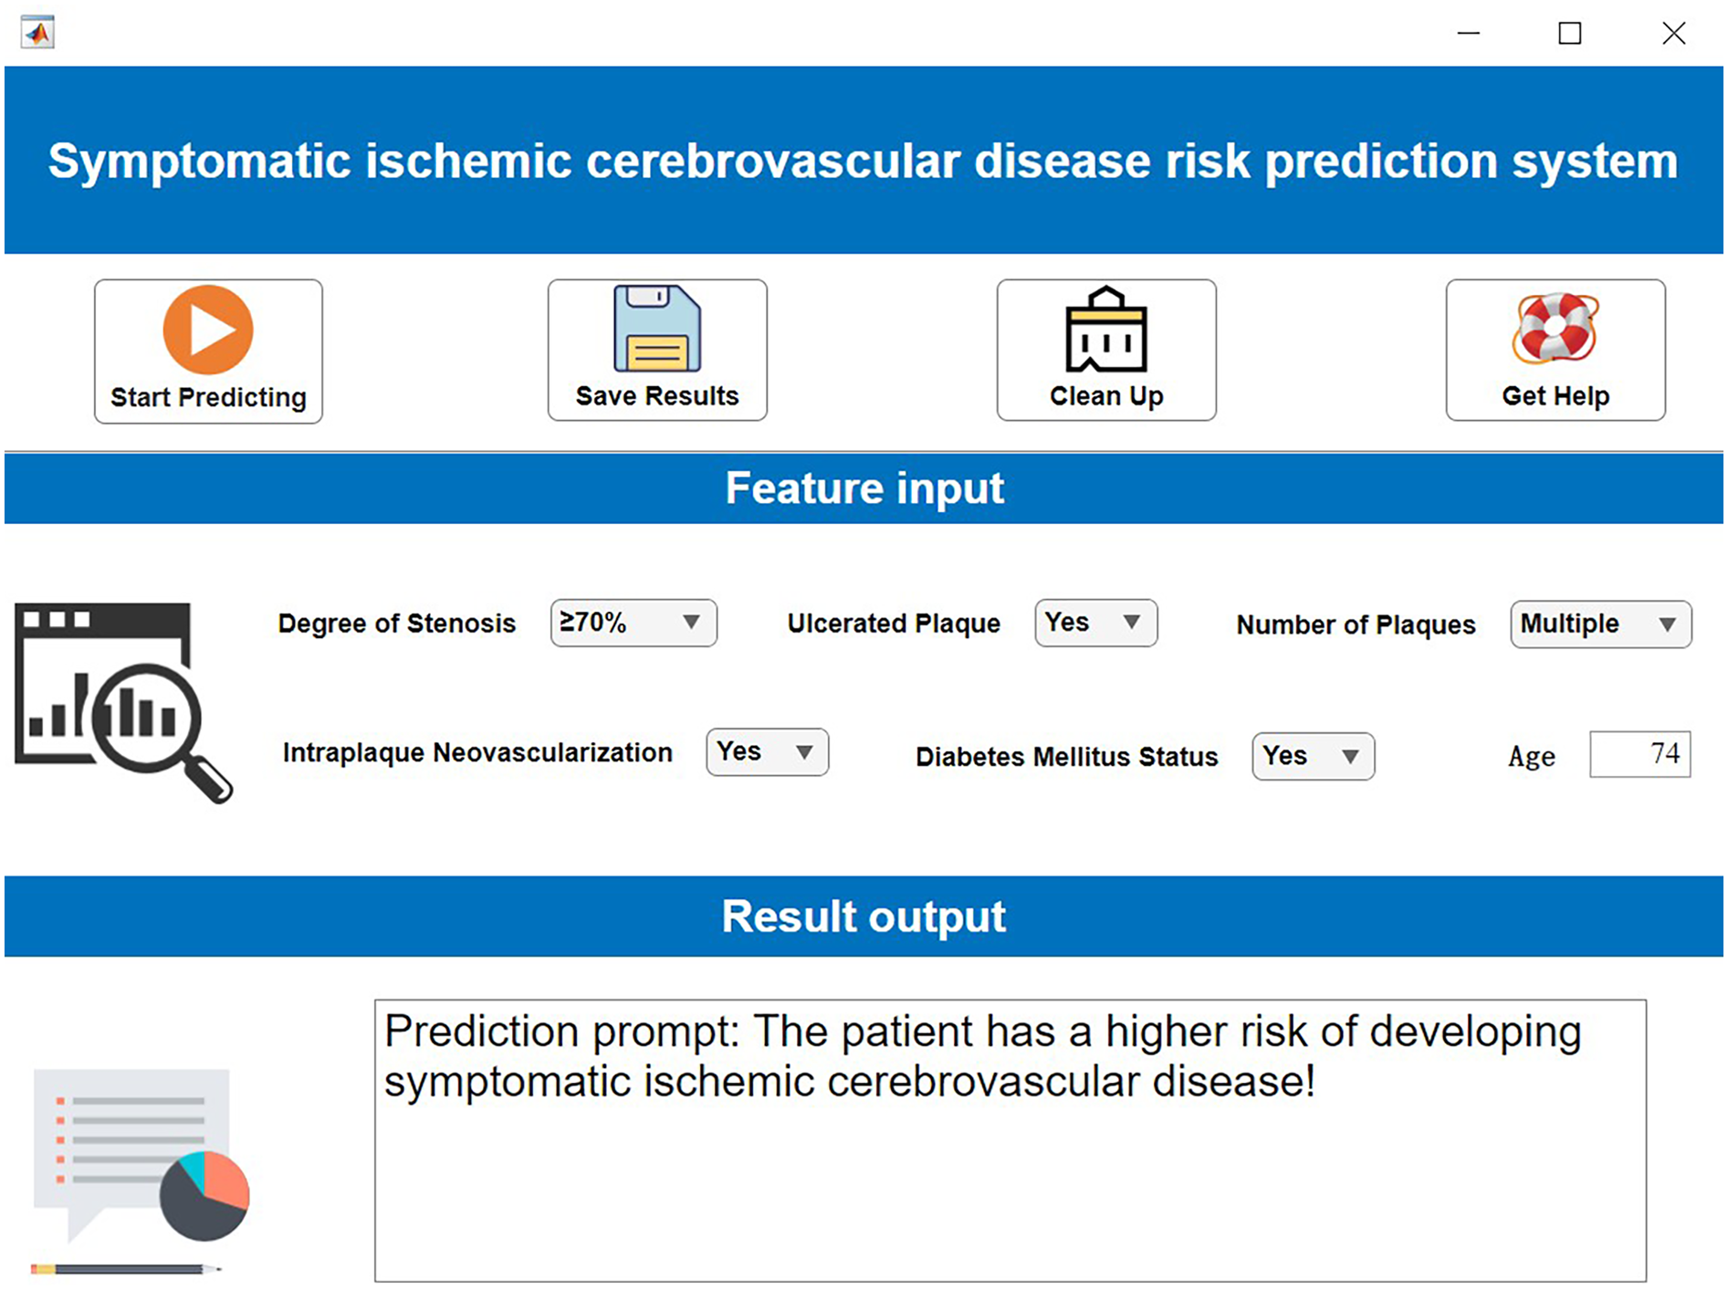Expand the Intraplaque Neovascularization dropdown
The height and width of the screenshot is (1290, 1728).
[x=767, y=752]
